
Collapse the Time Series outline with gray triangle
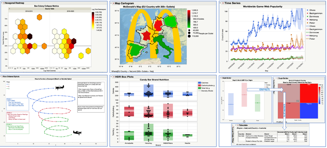point(221,3)
